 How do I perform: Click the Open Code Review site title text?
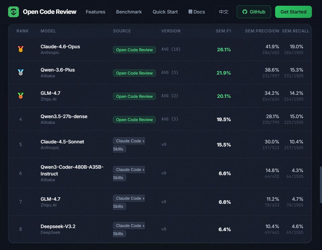pyautogui.click(x=50, y=12)
